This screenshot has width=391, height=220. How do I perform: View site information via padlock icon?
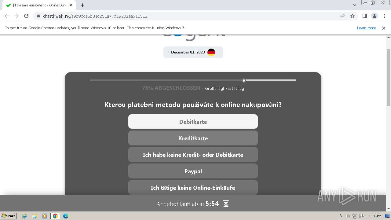click(x=38, y=16)
